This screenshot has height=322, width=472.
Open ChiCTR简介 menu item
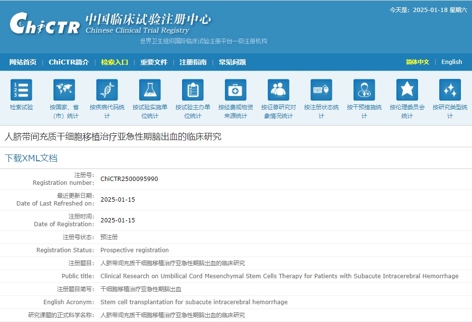pos(69,62)
